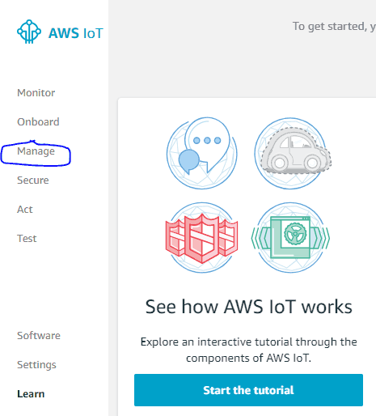Screen dimensions: 376x416
Task: Click the 'To get started' intro text
Action: [x=334, y=27]
